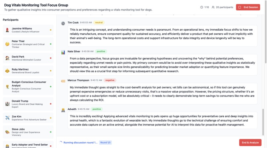Click the neutral tag on Tim Cook's message

(99, 22)
